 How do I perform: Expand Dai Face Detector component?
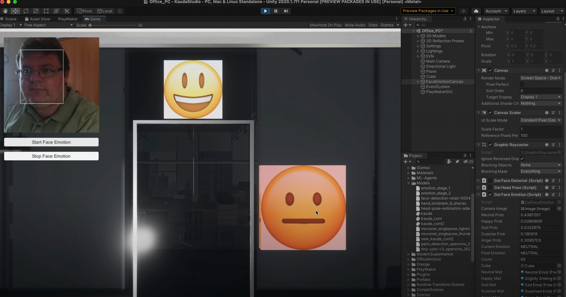pos(479,181)
